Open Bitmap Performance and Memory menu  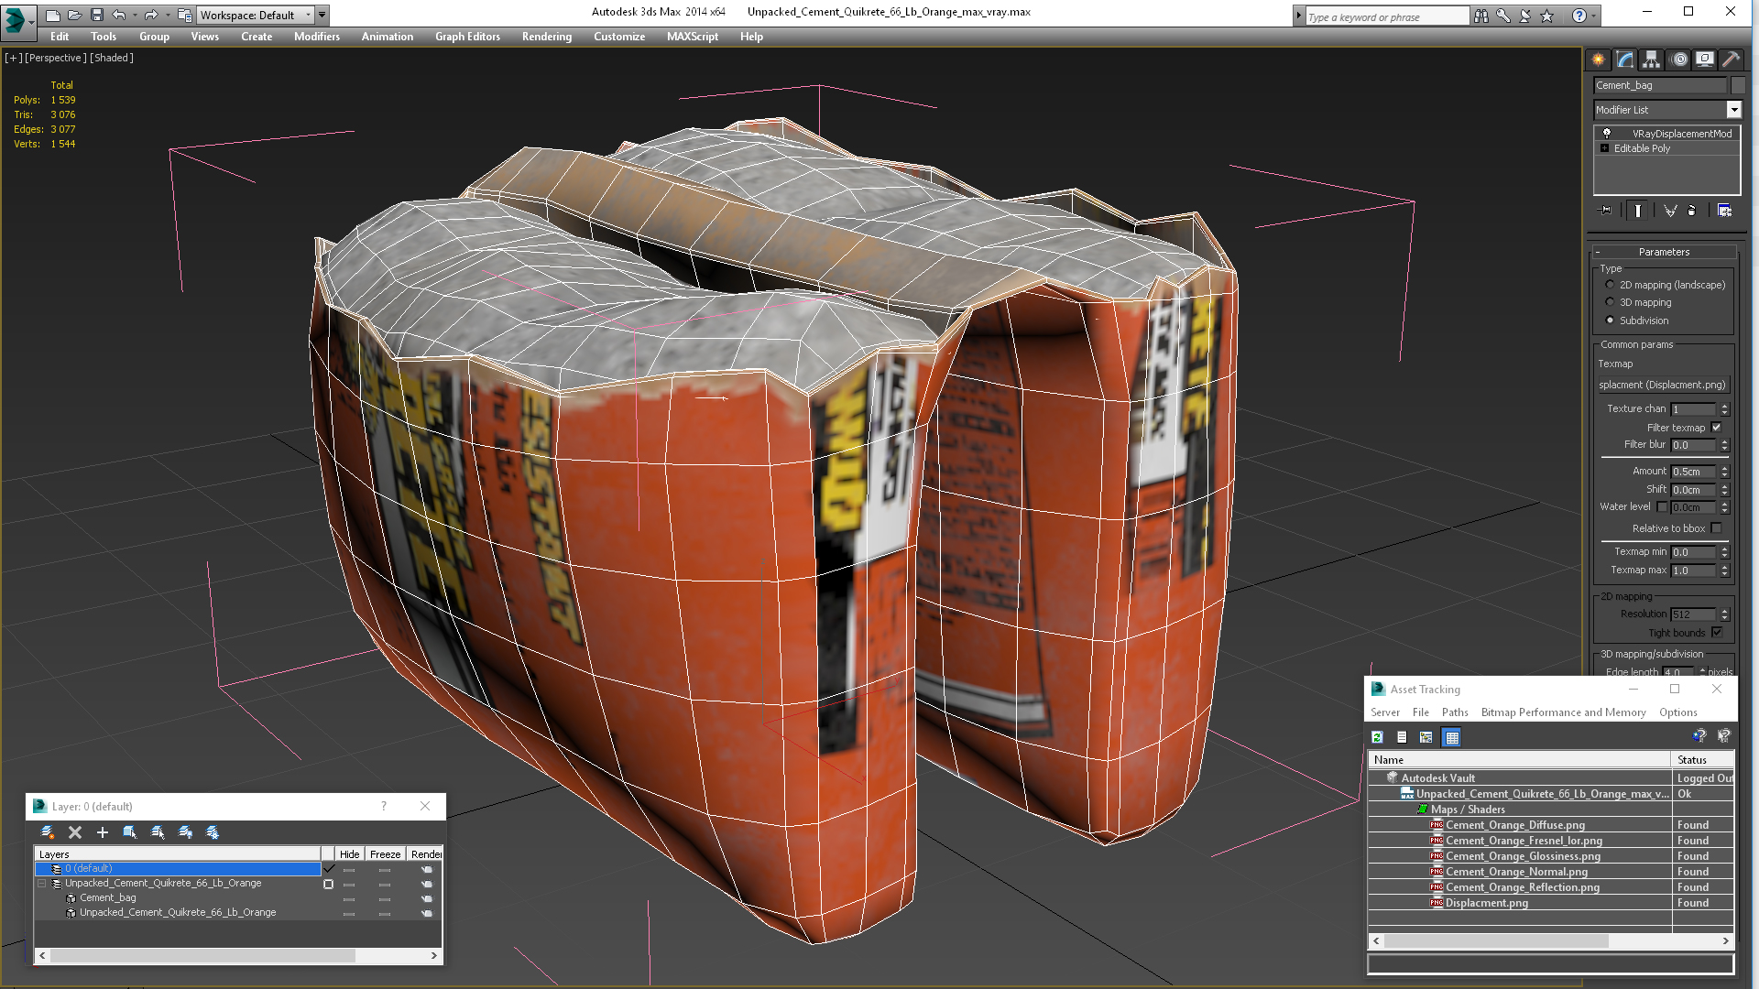[x=1563, y=712]
